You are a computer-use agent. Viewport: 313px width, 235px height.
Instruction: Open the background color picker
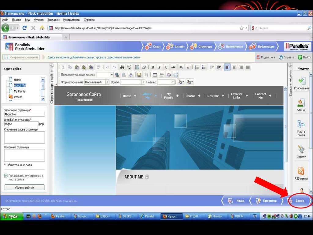coord(190,82)
